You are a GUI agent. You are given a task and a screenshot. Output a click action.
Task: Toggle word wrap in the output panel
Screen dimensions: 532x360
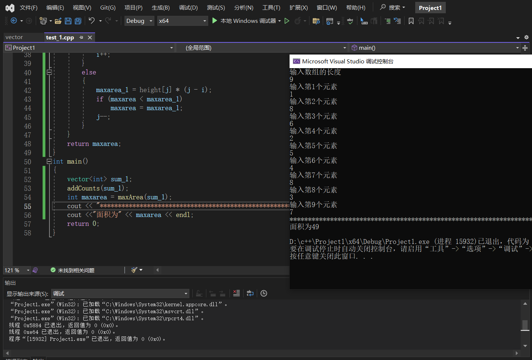point(250,293)
